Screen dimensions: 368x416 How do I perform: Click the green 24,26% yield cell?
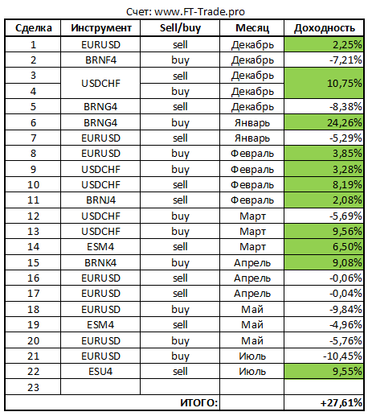tap(324, 122)
